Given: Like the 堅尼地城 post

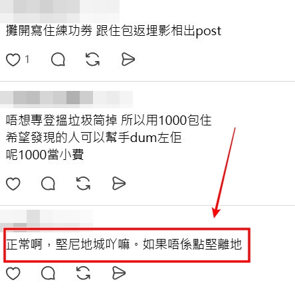Looking at the screenshot, I should point(13,273).
